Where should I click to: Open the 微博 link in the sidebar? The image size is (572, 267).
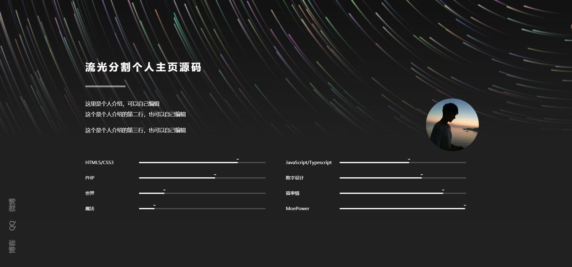coord(12,205)
